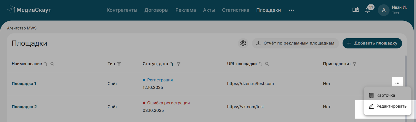Screen dimensions: 416x122
Task: Download Отчёт по рекламным площадкам
Action: pos(295,43)
